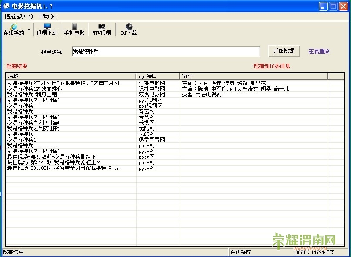
Task: Select the 手机电影 phone icon
Action: (74, 27)
